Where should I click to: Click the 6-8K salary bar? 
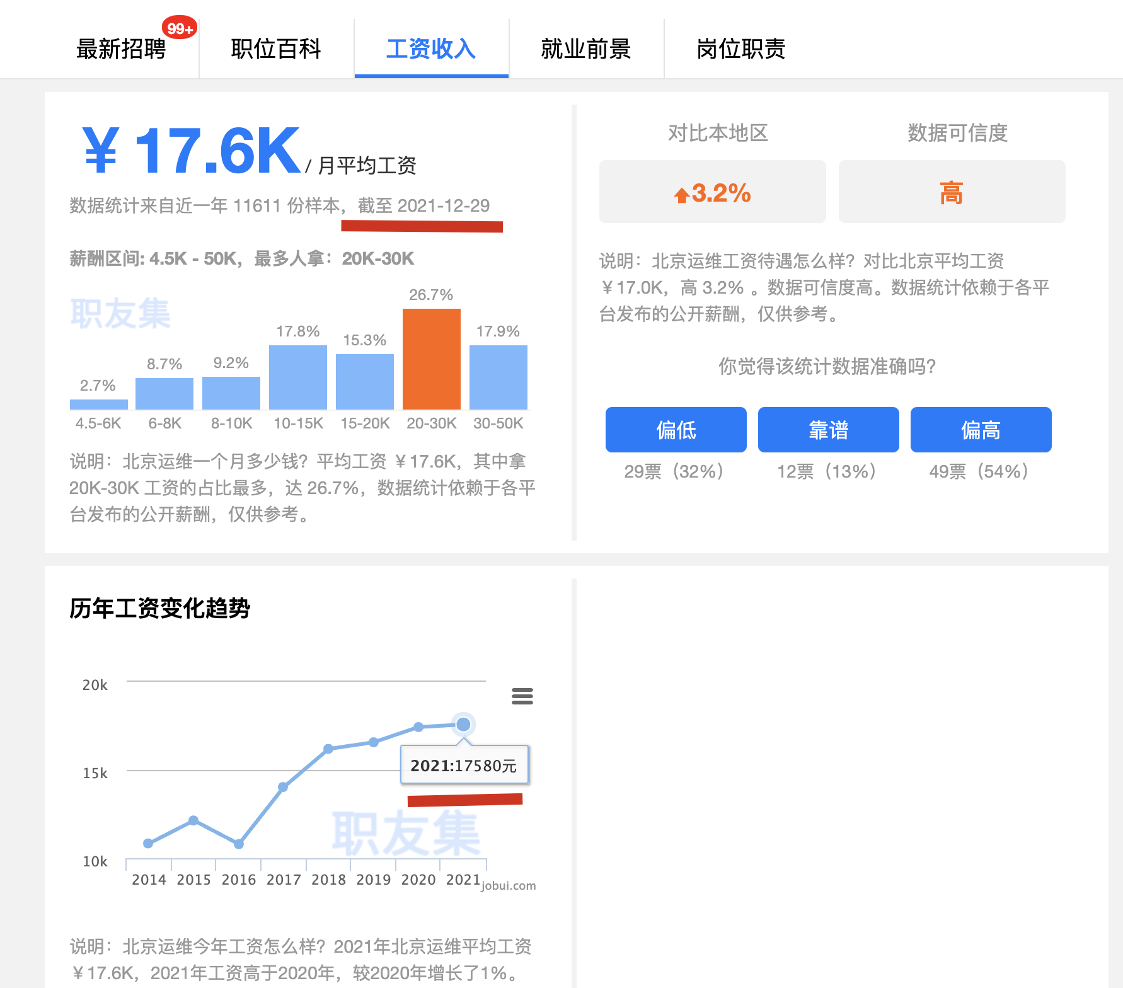click(164, 394)
